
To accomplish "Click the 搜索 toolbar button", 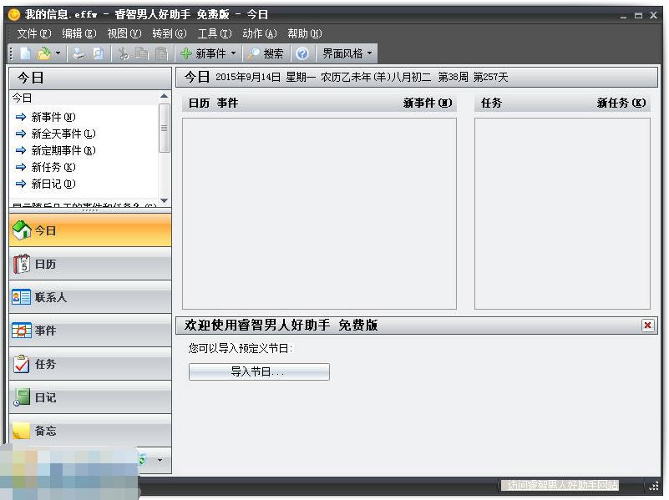I will click(x=266, y=53).
